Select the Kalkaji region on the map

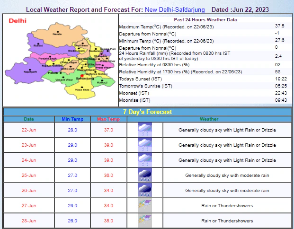[x=106, y=82]
